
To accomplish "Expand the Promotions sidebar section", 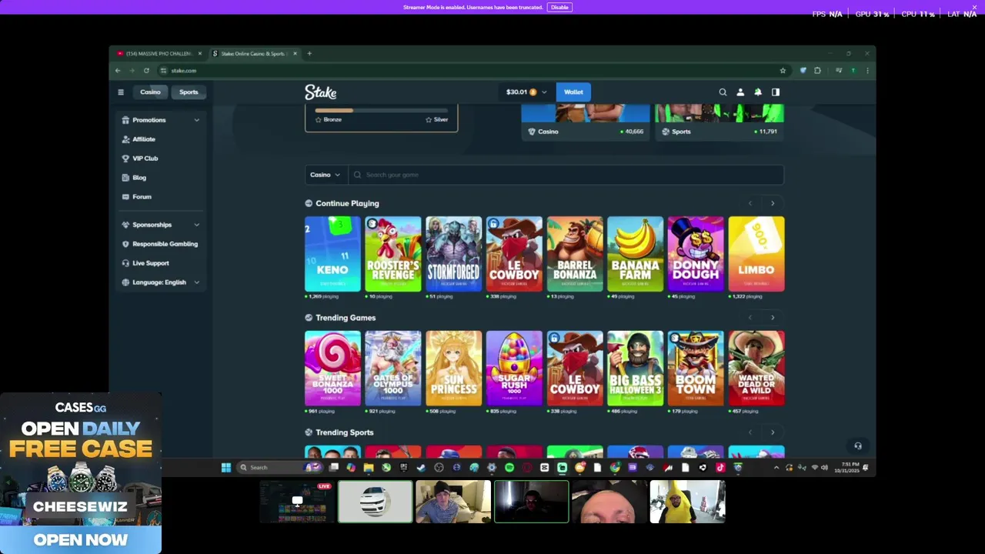I will pos(160,120).
